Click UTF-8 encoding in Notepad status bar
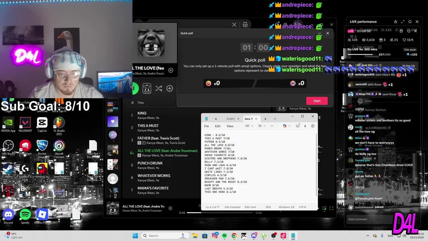The width and height of the screenshot is (428, 241). 302,207
